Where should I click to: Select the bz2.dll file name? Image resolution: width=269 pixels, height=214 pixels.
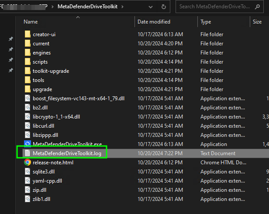pos(40,108)
